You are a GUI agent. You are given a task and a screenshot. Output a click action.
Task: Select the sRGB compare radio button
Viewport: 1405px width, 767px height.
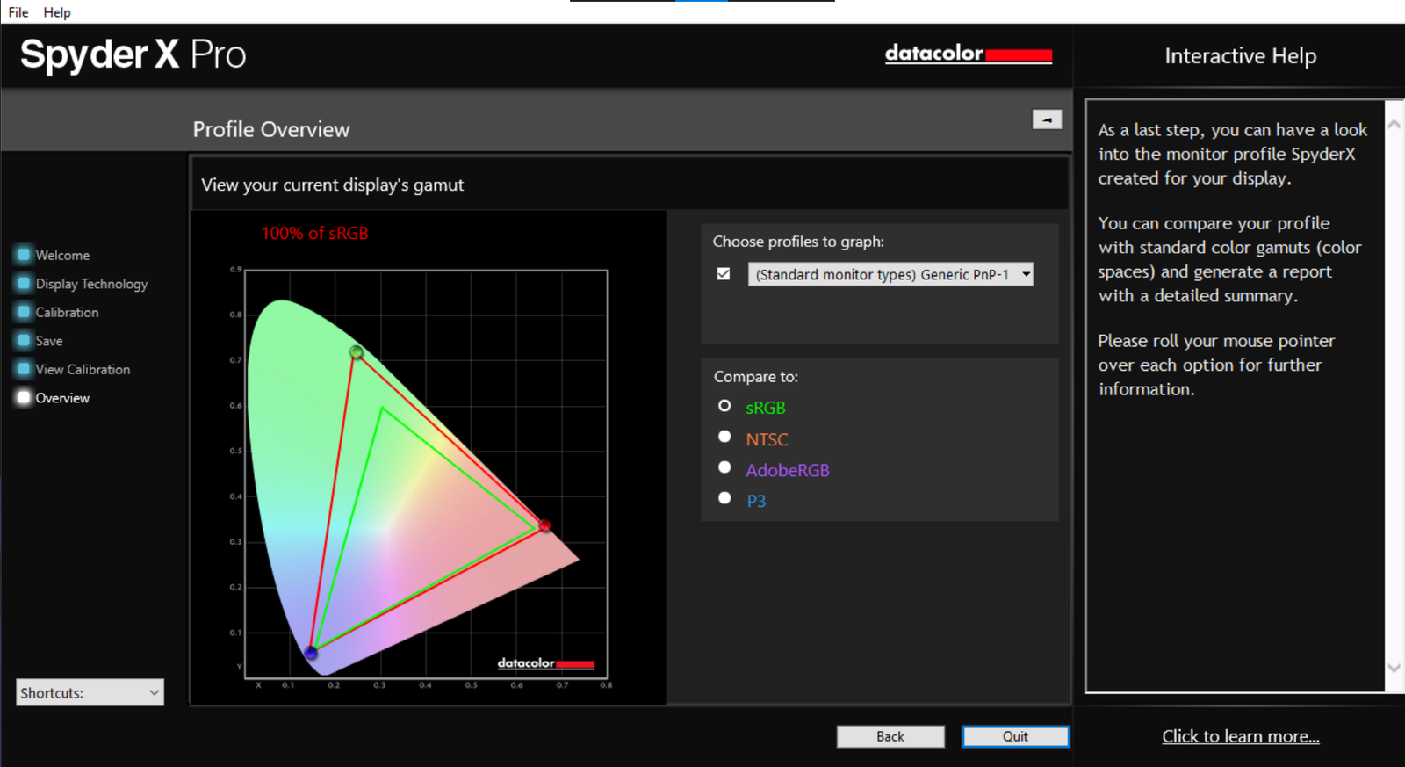(724, 406)
